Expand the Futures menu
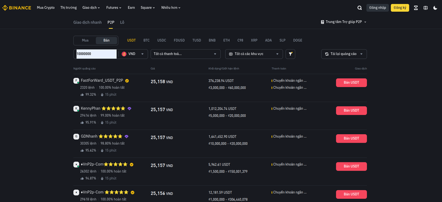442x202 pixels. 114,7
